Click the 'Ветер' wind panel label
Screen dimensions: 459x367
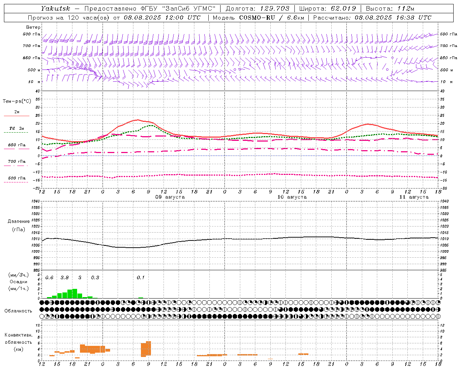[x=33, y=27]
